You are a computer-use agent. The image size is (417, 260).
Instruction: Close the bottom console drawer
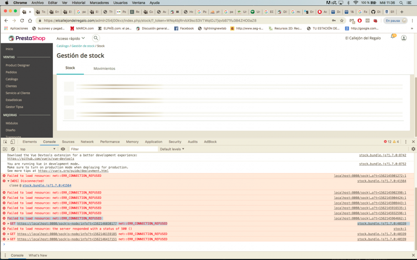pyautogui.click(x=413, y=255)
